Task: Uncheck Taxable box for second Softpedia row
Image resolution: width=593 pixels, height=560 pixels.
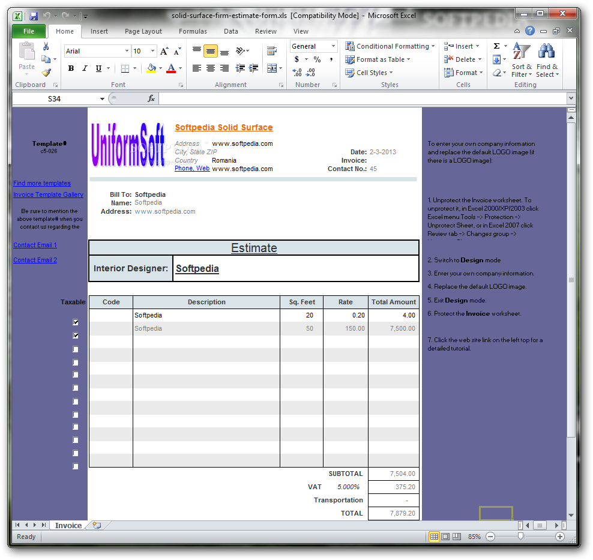Action: (76, 336)
